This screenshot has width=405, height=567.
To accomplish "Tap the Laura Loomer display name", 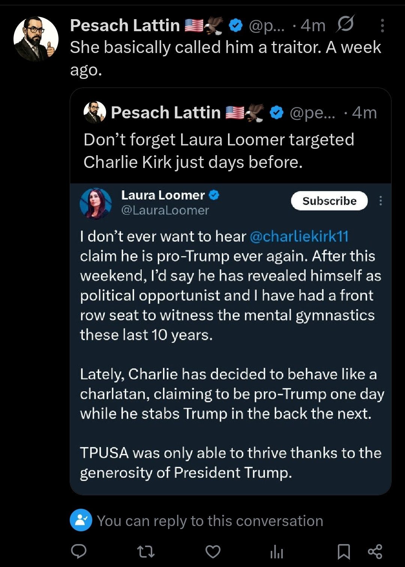I will click(163, 195).
